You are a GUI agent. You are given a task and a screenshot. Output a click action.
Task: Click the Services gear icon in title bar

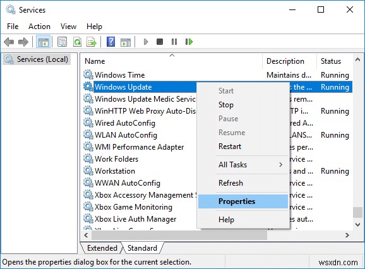11,9
